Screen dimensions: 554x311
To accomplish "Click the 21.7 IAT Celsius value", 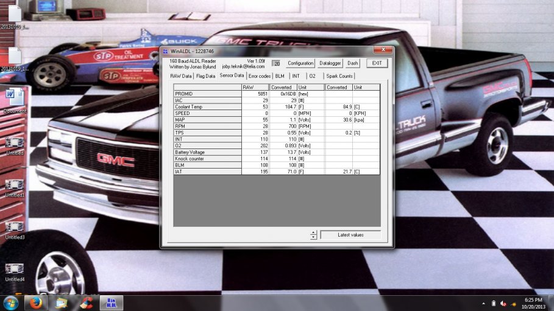I will (x=347, y=172).
